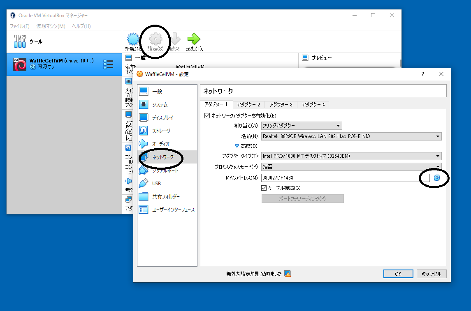Regenerate MAC address with refresh icon
471x311 pixels.
click(x=437, y=178)
